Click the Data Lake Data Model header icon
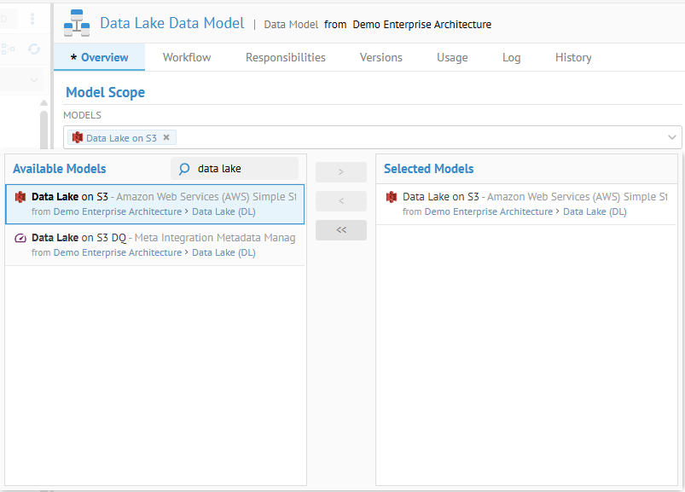 tap(77, 24)
